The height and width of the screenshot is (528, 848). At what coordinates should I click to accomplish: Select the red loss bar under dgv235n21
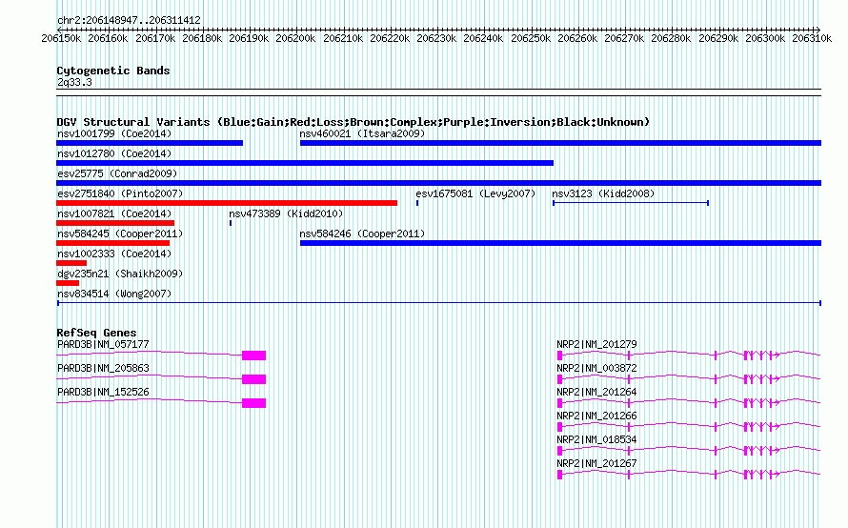(68, 283)
